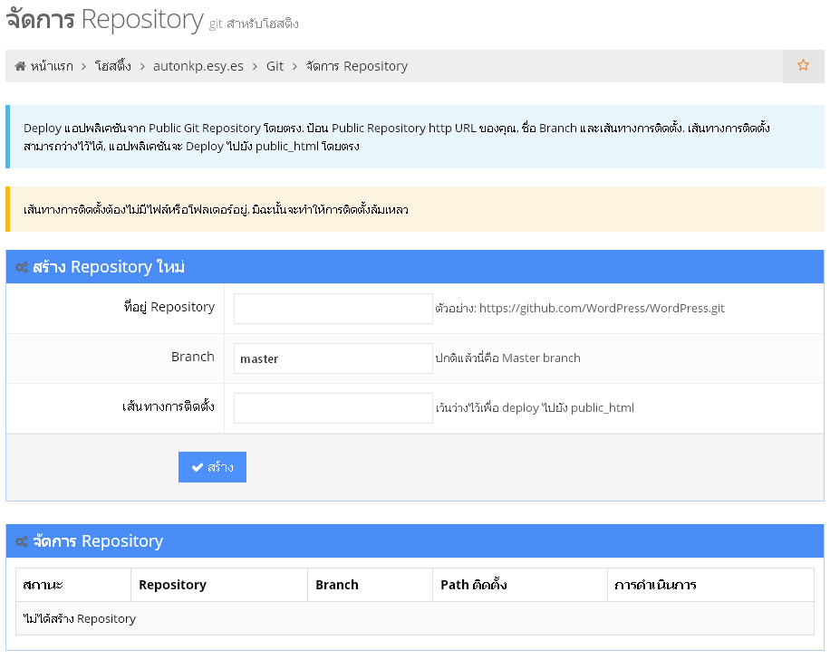Click the gears icon beside จัดการ Repository panel

pyautogui.click(x=22, y=542)
